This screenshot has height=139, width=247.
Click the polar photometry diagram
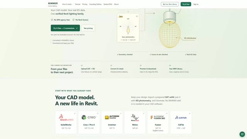pyautogui.click(x=128, y=26)
